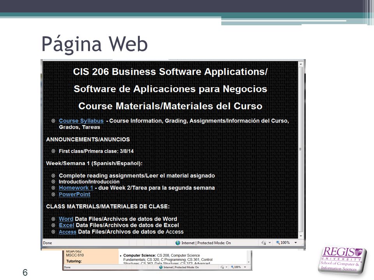Click 'Tutoring:' label in back window
Image resolution: width=374 pixels, height=280 pixels.
point(74,261)
